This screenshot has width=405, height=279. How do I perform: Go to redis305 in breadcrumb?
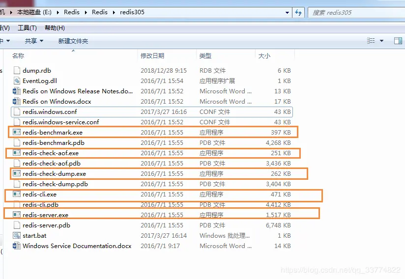click(132, 12)
